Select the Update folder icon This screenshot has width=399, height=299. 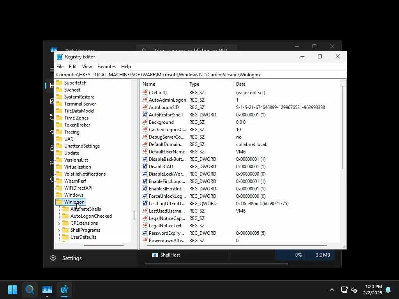pyautogui.click(x=59, y=153)
